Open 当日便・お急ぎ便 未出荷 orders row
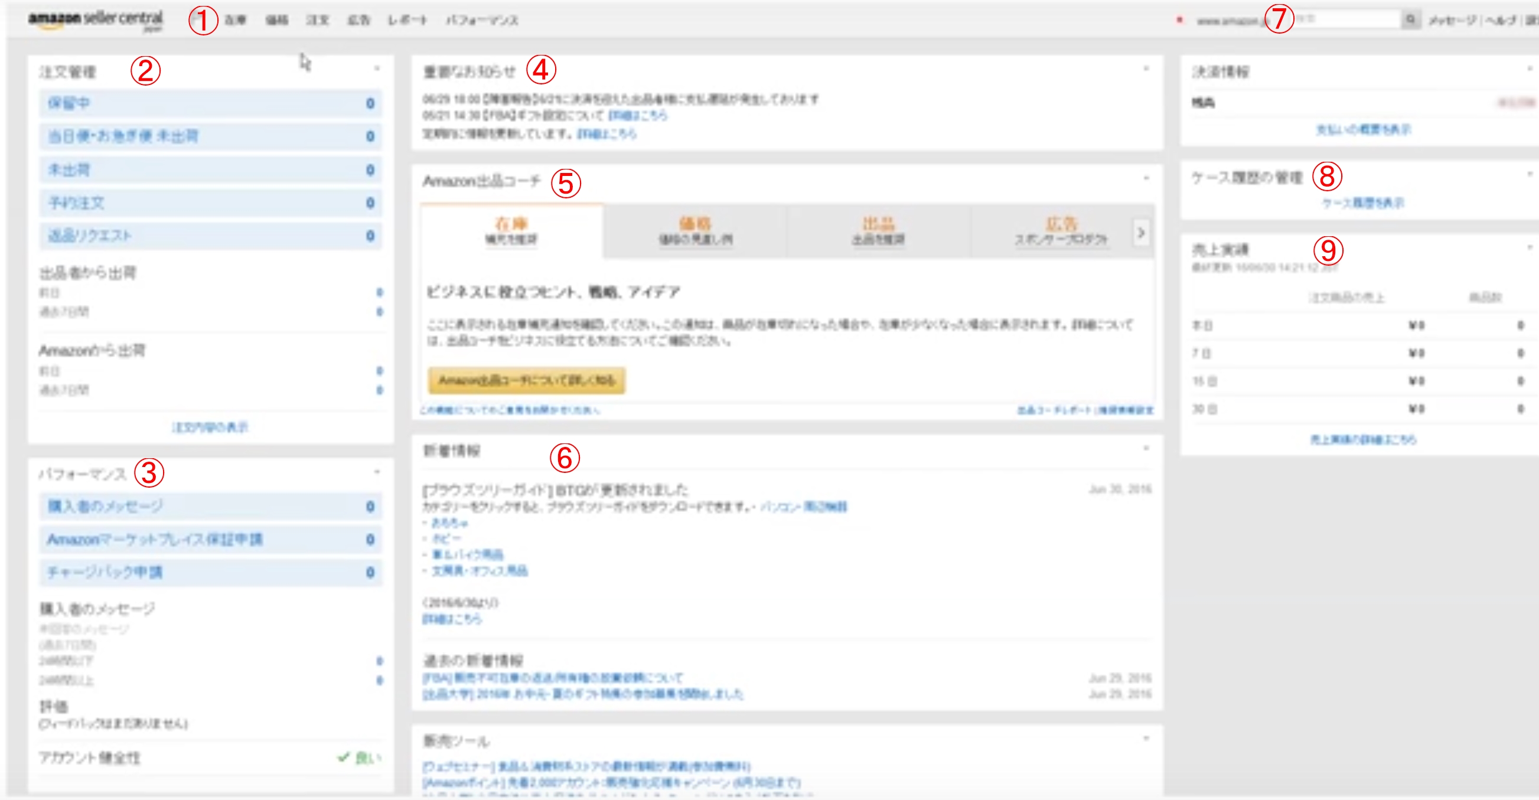The width and height of the screenshot is (1539, 800). [x=210, y=136]
